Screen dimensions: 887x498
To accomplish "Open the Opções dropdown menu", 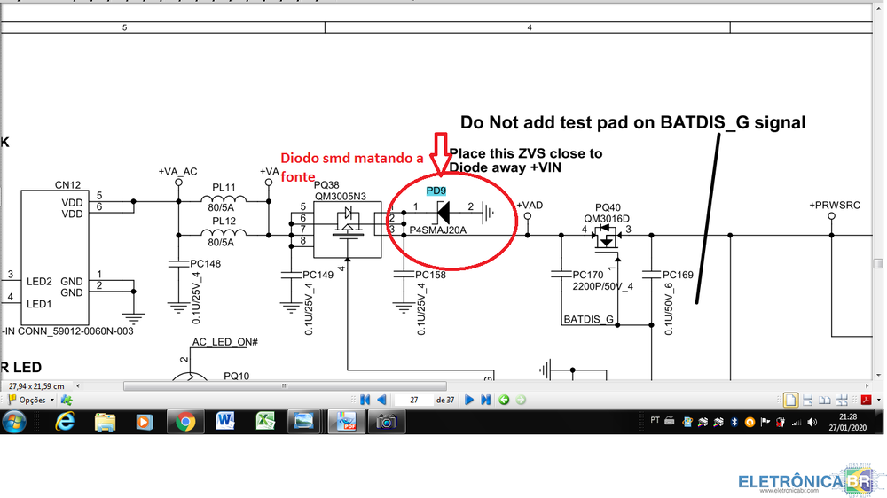I will (x=32, y=400).
